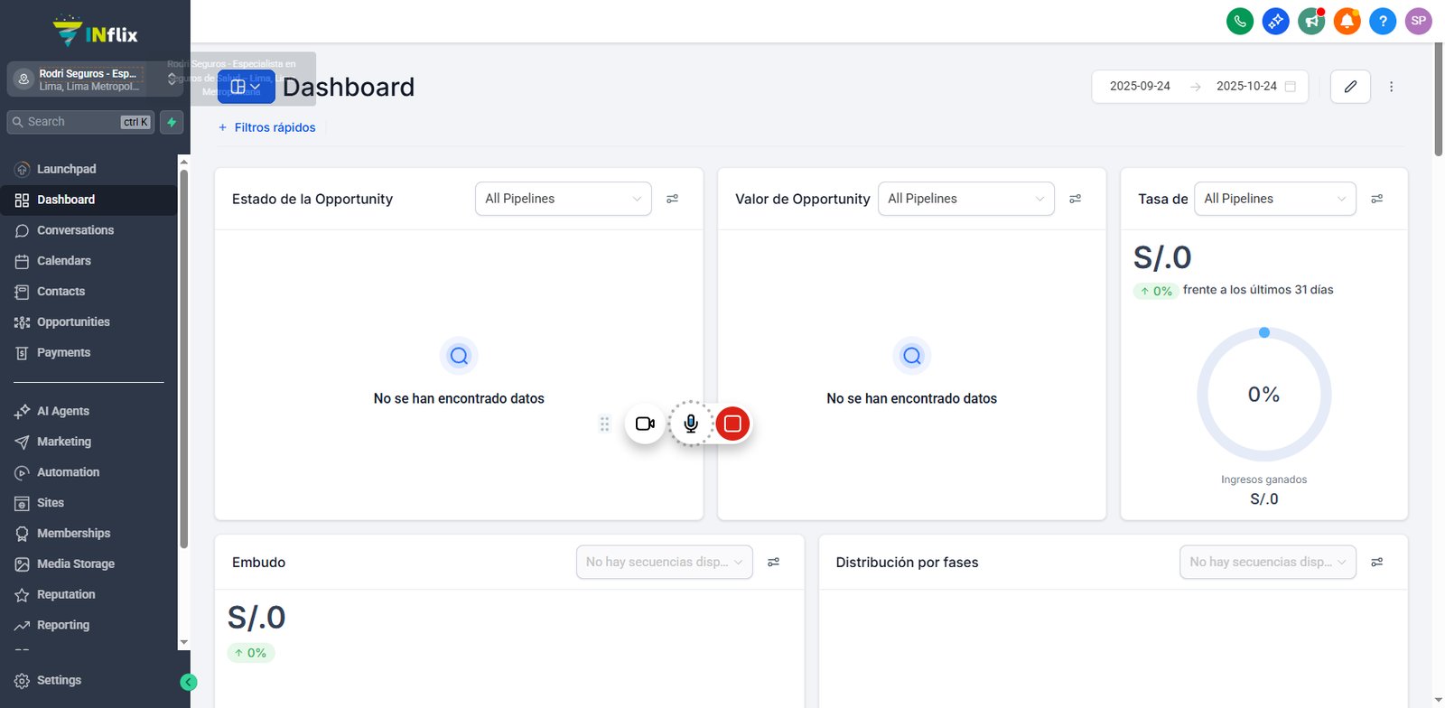1445x708 pixels.
Task: Open Settings at the sidebar bottom
Action: click(89, 680)
